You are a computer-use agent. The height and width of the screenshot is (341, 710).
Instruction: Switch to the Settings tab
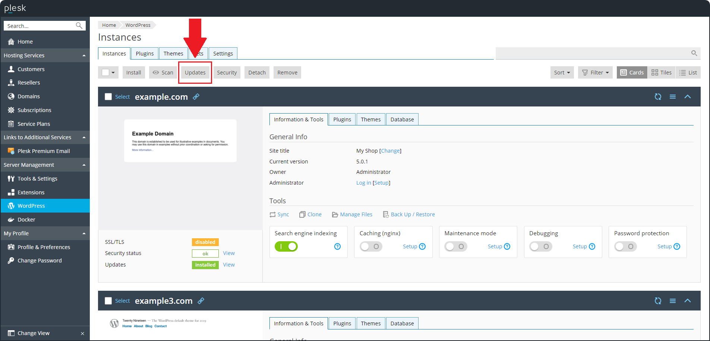pyautogui.click(x=223, y=54)
